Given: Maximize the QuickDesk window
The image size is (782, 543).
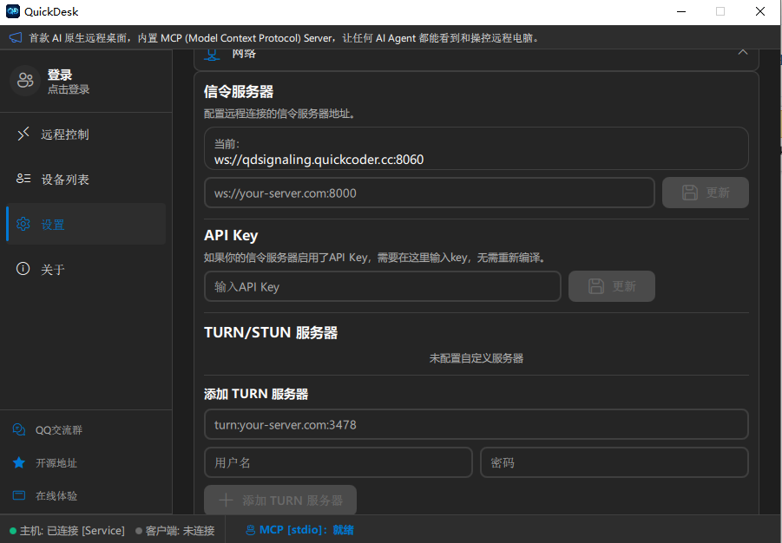Looking at the screenshot, I should [720, 11].
